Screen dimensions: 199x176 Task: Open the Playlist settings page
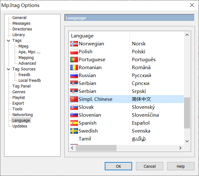(18, 98)
